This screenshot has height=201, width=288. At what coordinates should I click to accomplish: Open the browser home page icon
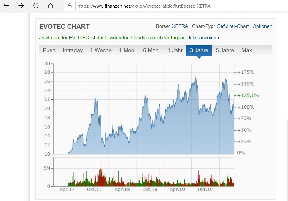(51, 6)
